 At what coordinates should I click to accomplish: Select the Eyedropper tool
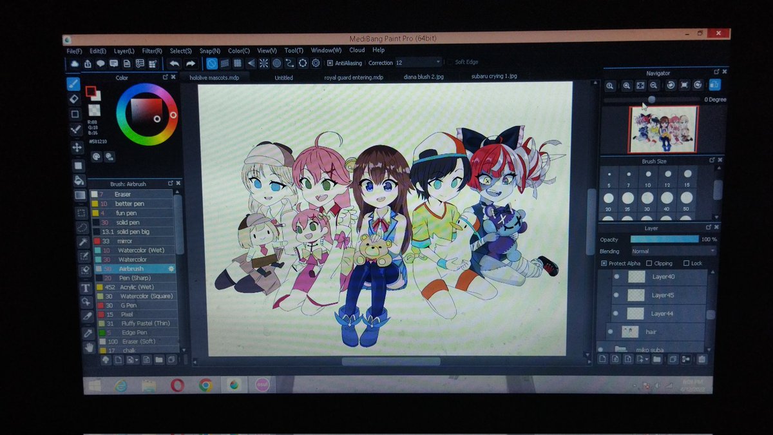tap(88, 333)
